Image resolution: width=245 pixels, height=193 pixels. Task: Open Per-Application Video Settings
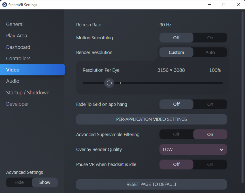click(x=151, y=119)
